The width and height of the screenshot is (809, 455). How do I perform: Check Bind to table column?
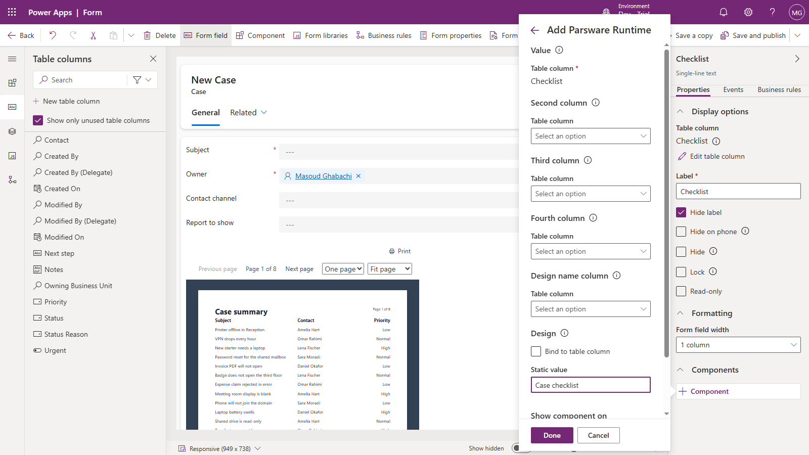[536, 351]
